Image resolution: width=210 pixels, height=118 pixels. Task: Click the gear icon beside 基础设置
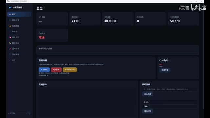point(10,20)
